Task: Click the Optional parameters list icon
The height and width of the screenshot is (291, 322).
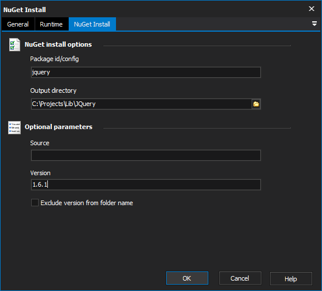Action: [14, 127]
